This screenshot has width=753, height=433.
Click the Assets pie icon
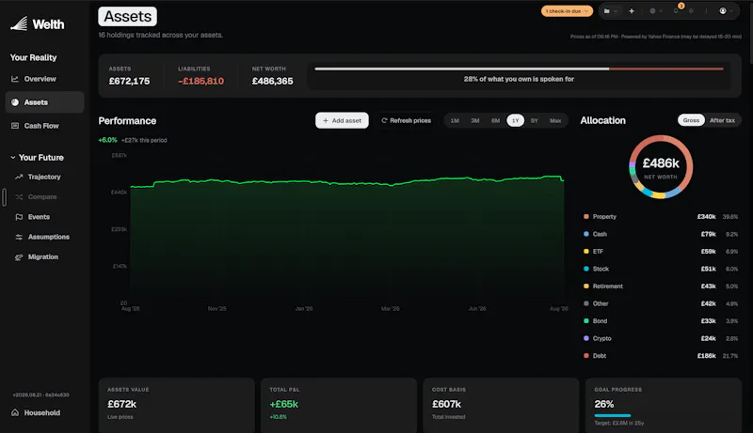point(15,102)
